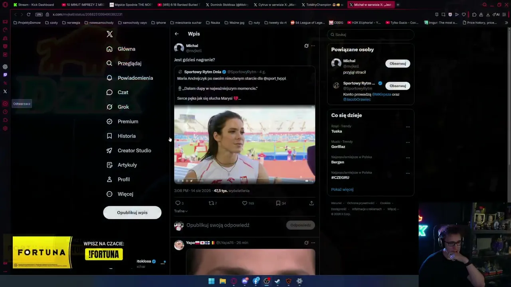The height and width of the screenshot is (287, 511).
Task: Click the Grok icon on Yapa's reply
Action: [306, 243]
